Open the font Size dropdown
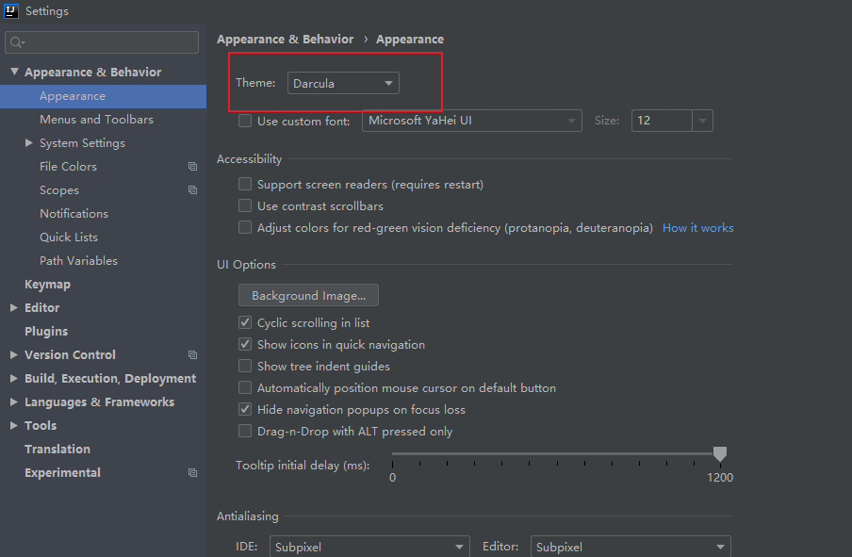Viewport: 852px width, 557px height. pyautogui.click(x=702, y=121)
